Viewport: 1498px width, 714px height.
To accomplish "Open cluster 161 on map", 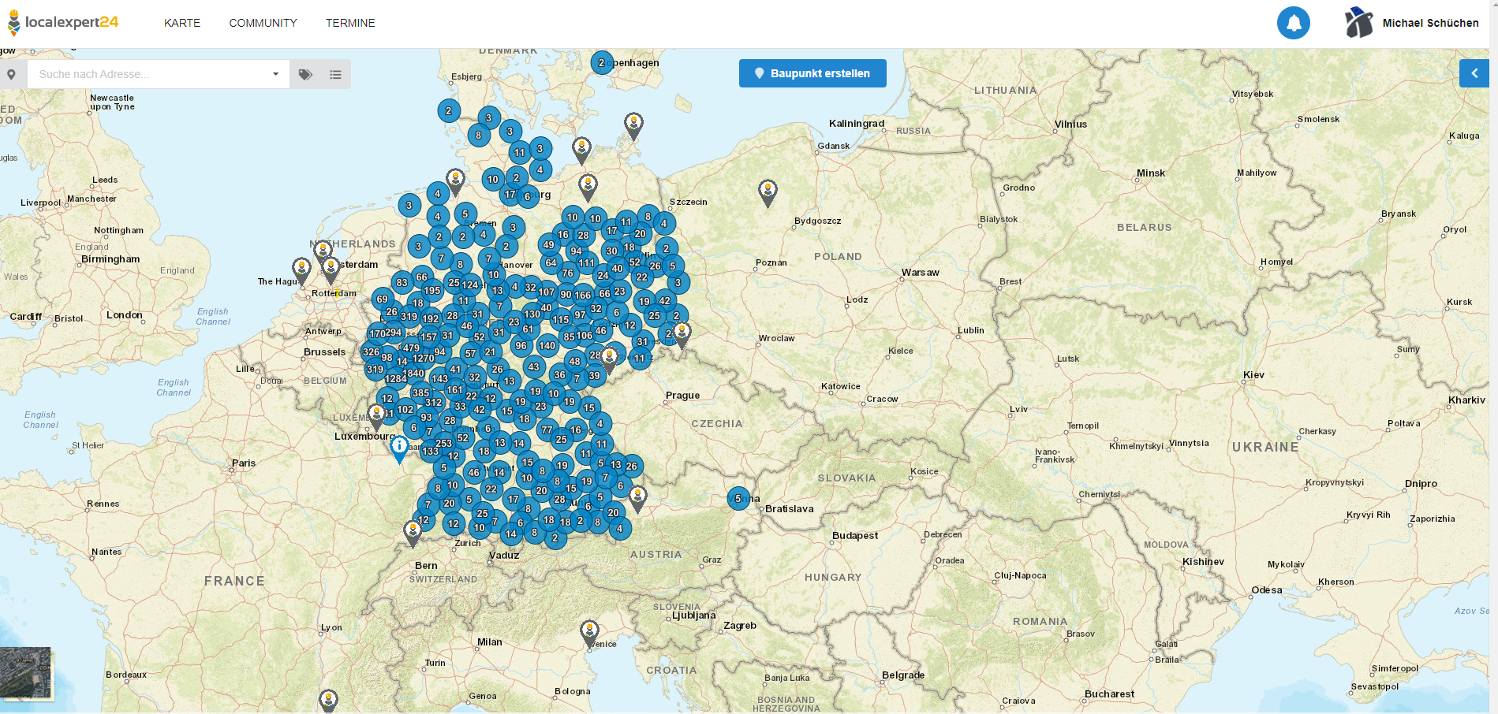I will click(x=454, y=390).
